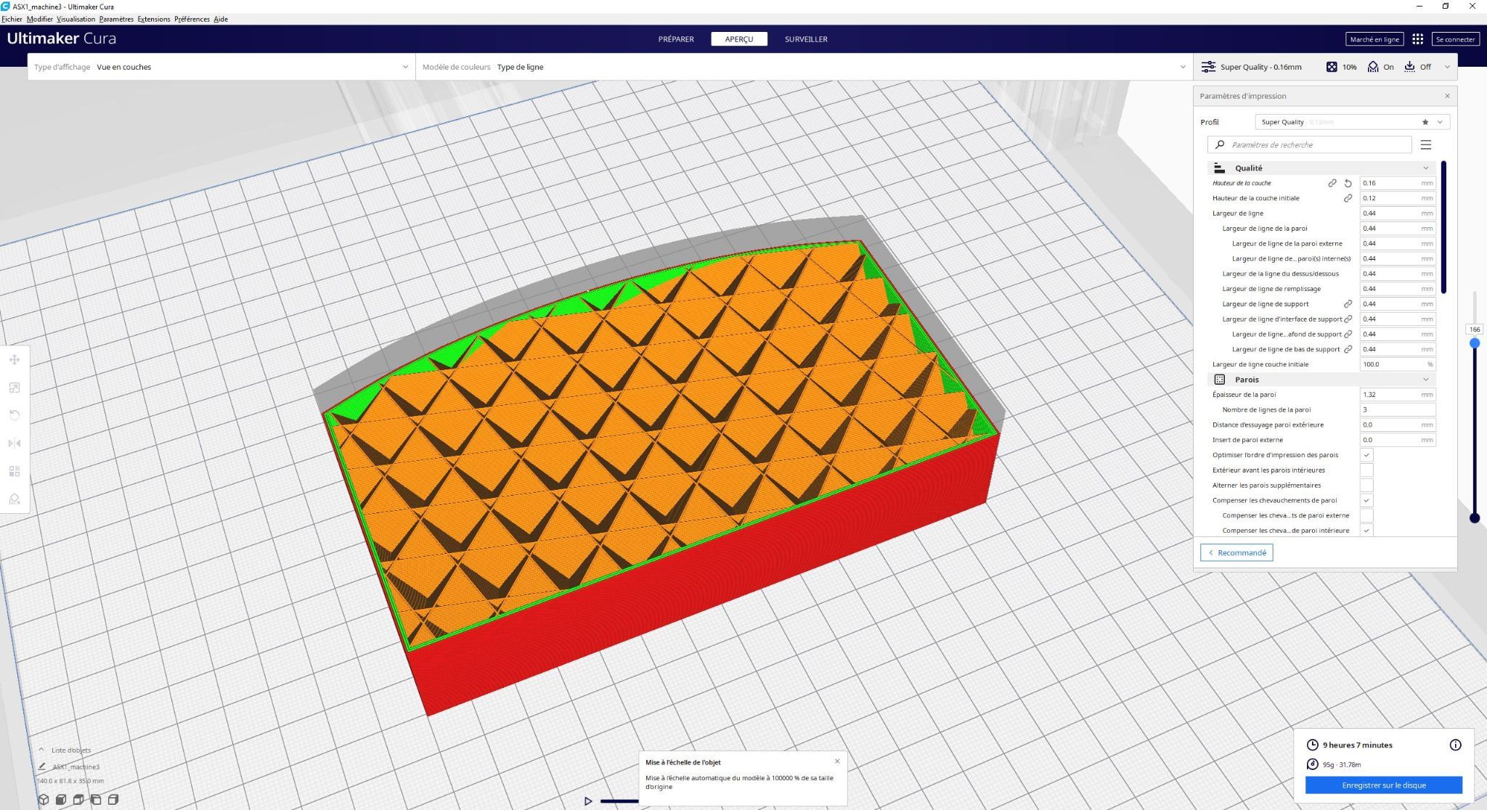Click the layer slider upper handle
The height and width of the screenshot is (810, 1487).
[x=1475, y=343]
